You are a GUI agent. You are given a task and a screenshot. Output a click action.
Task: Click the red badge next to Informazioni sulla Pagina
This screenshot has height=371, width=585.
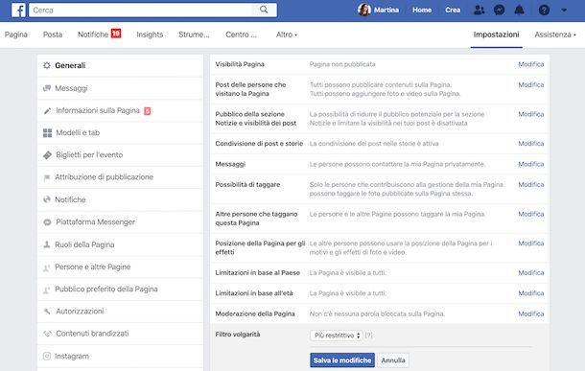click(148, 111)
